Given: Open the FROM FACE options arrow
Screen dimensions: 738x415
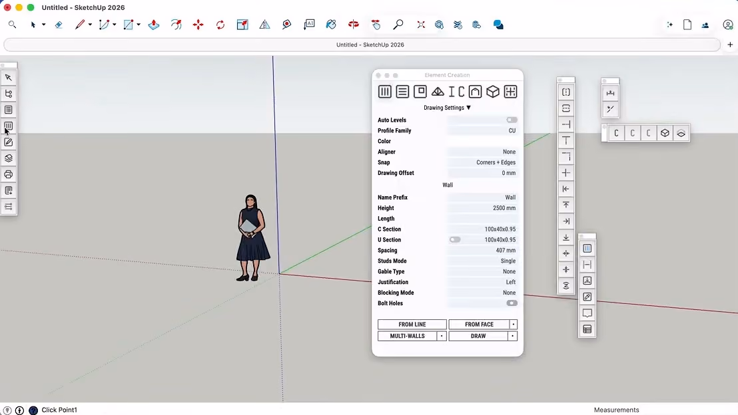Looking at the screenshot, I should 513,325.
